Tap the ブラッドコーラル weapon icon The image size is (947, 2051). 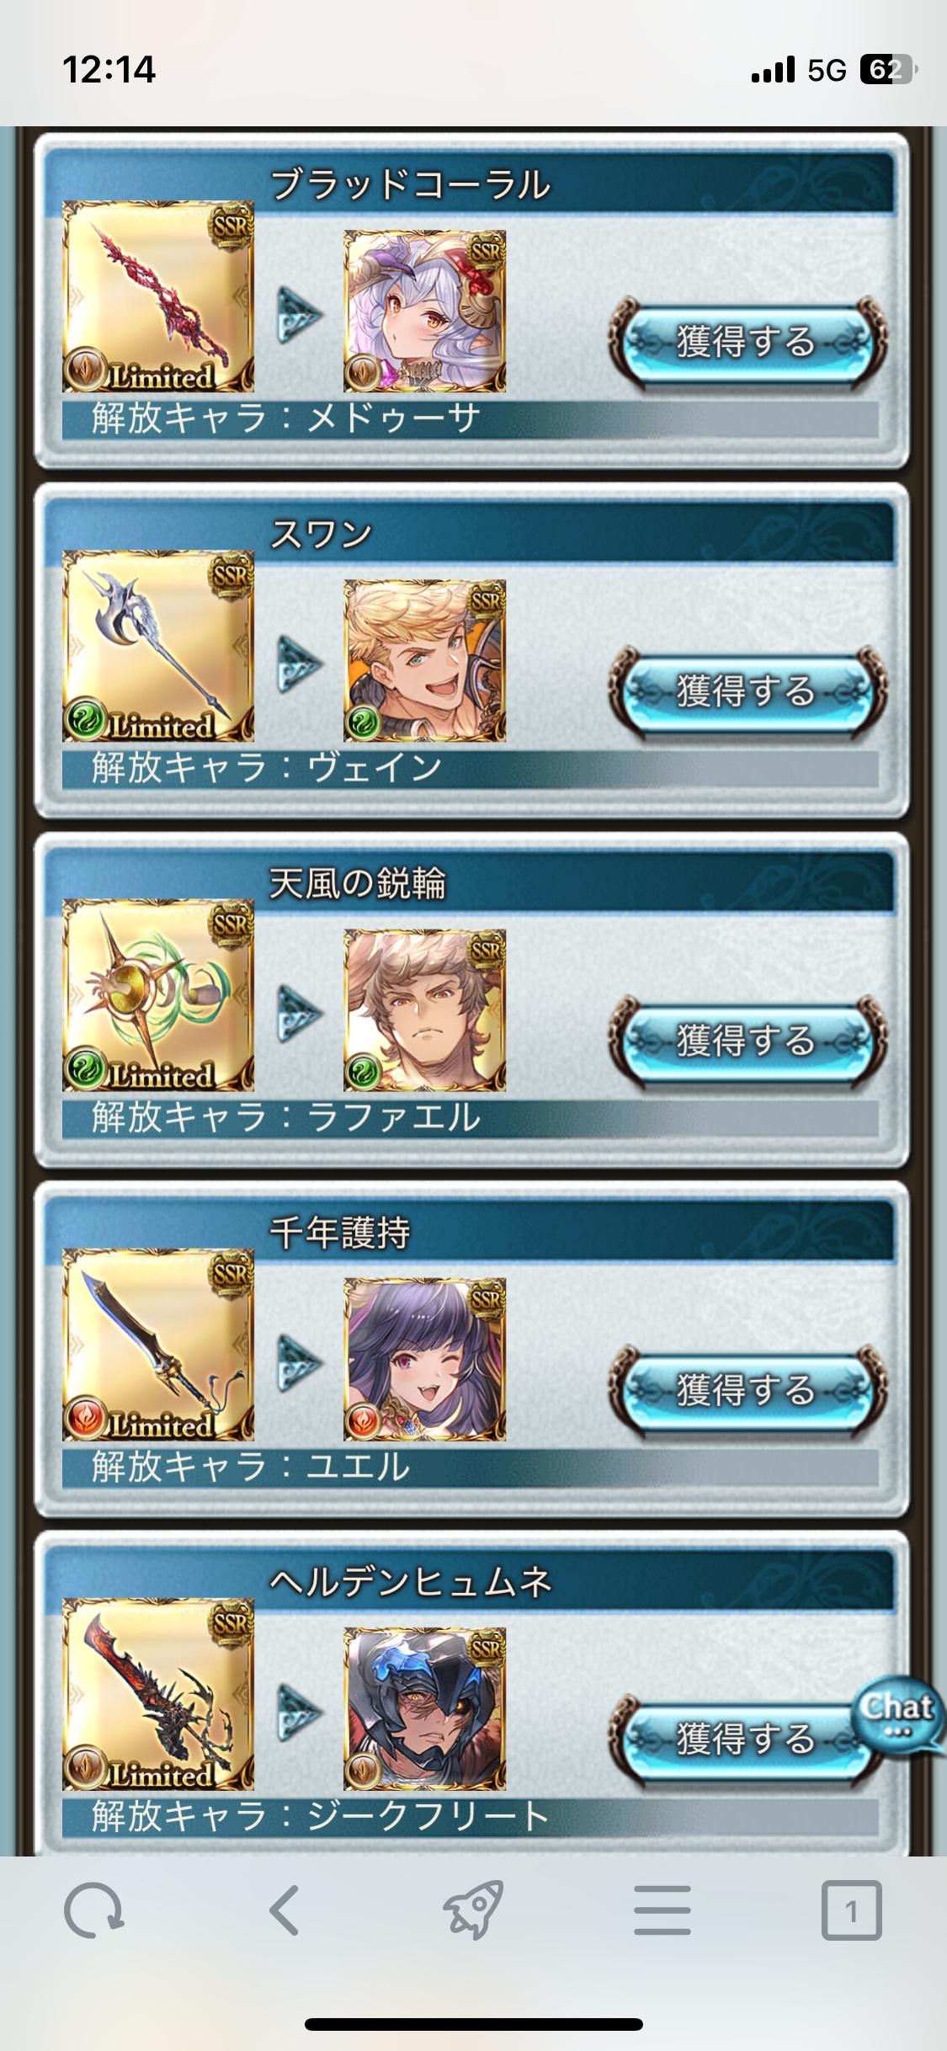(x=158, y=296)
